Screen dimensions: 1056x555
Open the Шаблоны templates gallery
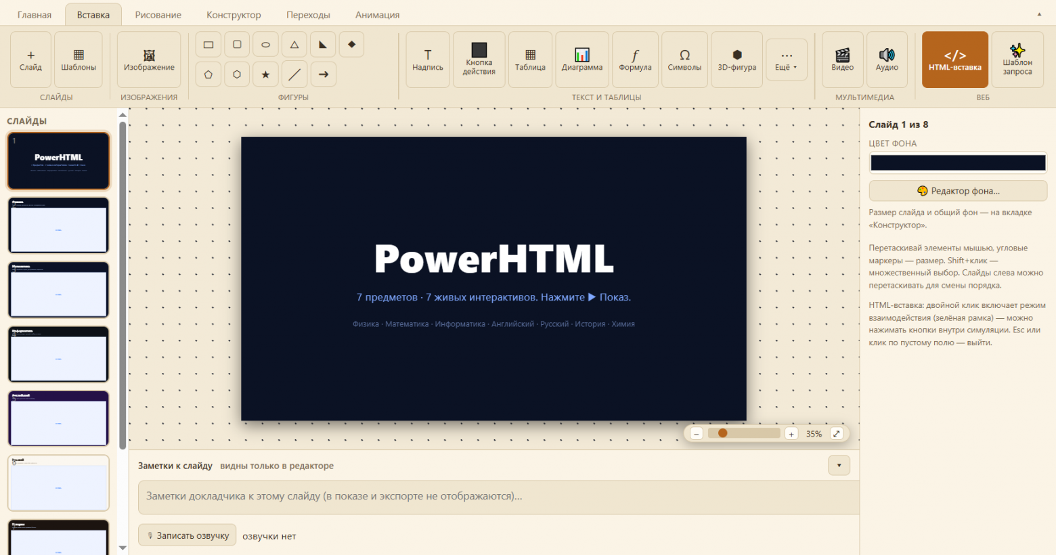coord(79,60)
